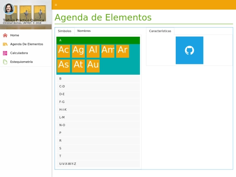Image resolution: width=236 pixels, height=177 pixels.
Task: Click the hamburger menu icon in orange bar
Action: tap(56, 5)
